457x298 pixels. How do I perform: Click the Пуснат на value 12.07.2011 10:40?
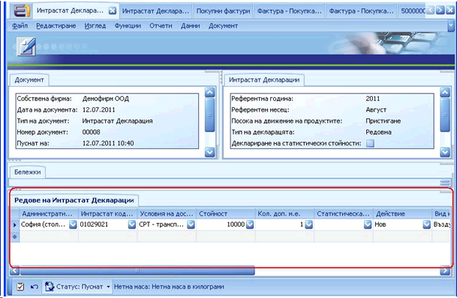coord(108,143)
